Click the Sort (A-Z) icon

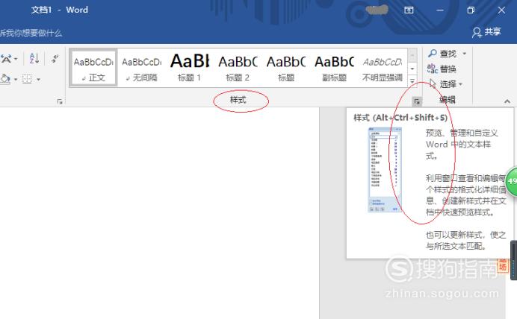coord(34,59)
